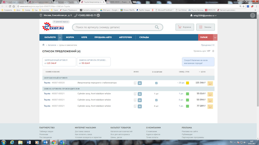Click the home breadcrumb icon
This screenshot has height=145, width=259.
(43, 45)
